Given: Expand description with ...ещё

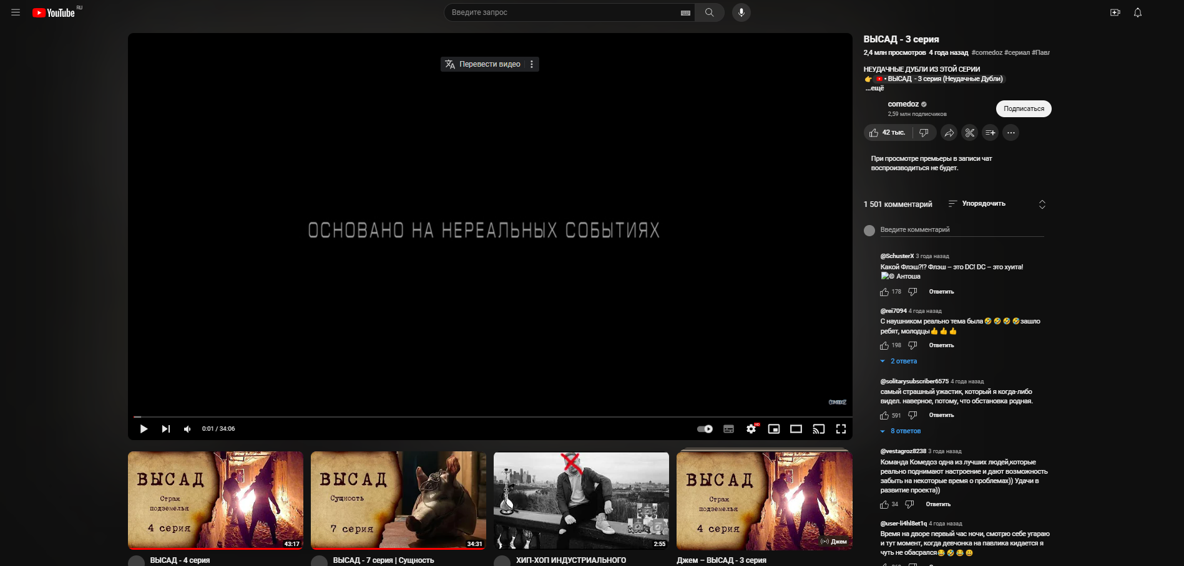Looking at the screenshot, I should point(874,89).
